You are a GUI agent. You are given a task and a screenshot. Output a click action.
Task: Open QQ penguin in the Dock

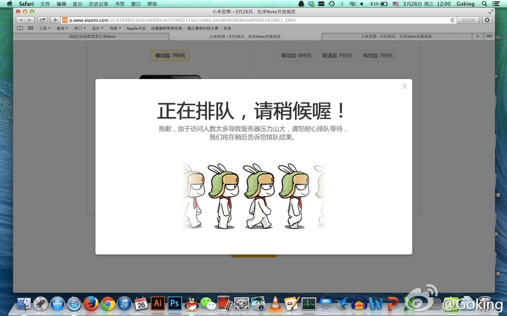click(x=192, y=304)
